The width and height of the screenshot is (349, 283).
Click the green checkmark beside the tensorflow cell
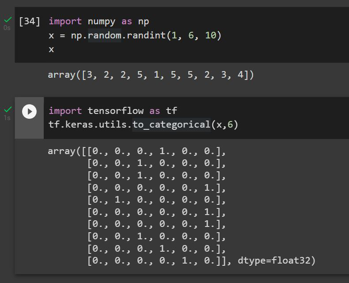[8, 109]
